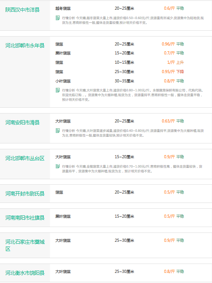212x283 pixels.
Task: Select the 小叶菠菜 product row
Action: click(119, 81)
